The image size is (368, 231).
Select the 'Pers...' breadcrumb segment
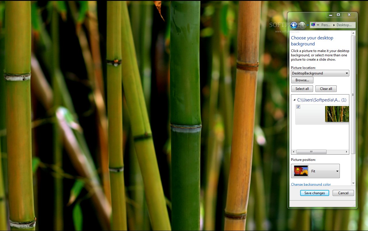[326, 25]
